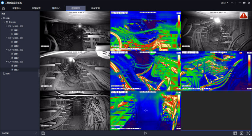The height and width of the screenshot is (136, 252).
Task: Collapse the 默认分组 group tree arrow
Action: pos(4,22)
